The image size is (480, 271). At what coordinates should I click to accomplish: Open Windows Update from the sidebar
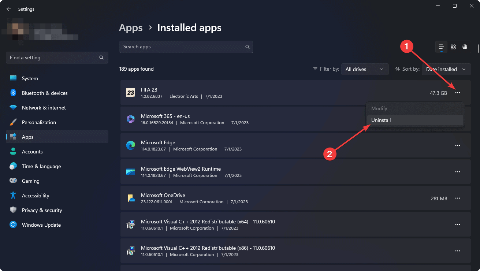41,224
